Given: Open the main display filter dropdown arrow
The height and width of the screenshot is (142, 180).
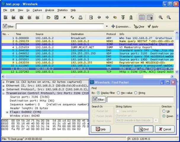Looking at the screenshot, I should point(107,26).
